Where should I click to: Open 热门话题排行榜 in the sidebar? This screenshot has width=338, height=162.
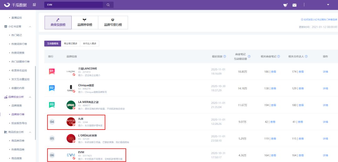20,62
